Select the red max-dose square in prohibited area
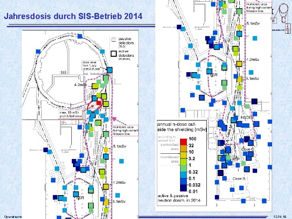Image resolution: width=292 pixels, height=219 pixels. point(99,103)
